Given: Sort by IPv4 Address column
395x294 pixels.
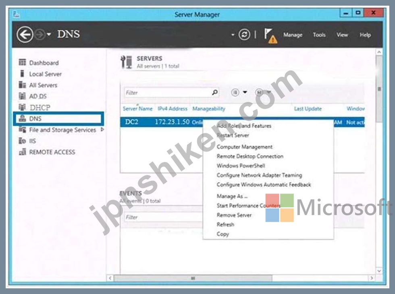Looking at the screenshot, I should coord(173,108).
